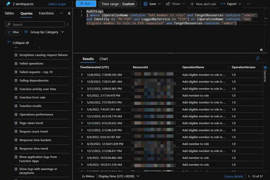Open the Query details link
This screenshot has height=180, width=270.
234,176
